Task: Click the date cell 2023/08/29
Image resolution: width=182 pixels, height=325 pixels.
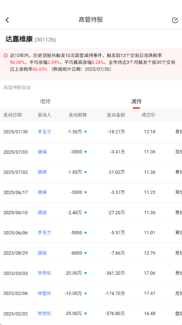Action: (16, 253)
